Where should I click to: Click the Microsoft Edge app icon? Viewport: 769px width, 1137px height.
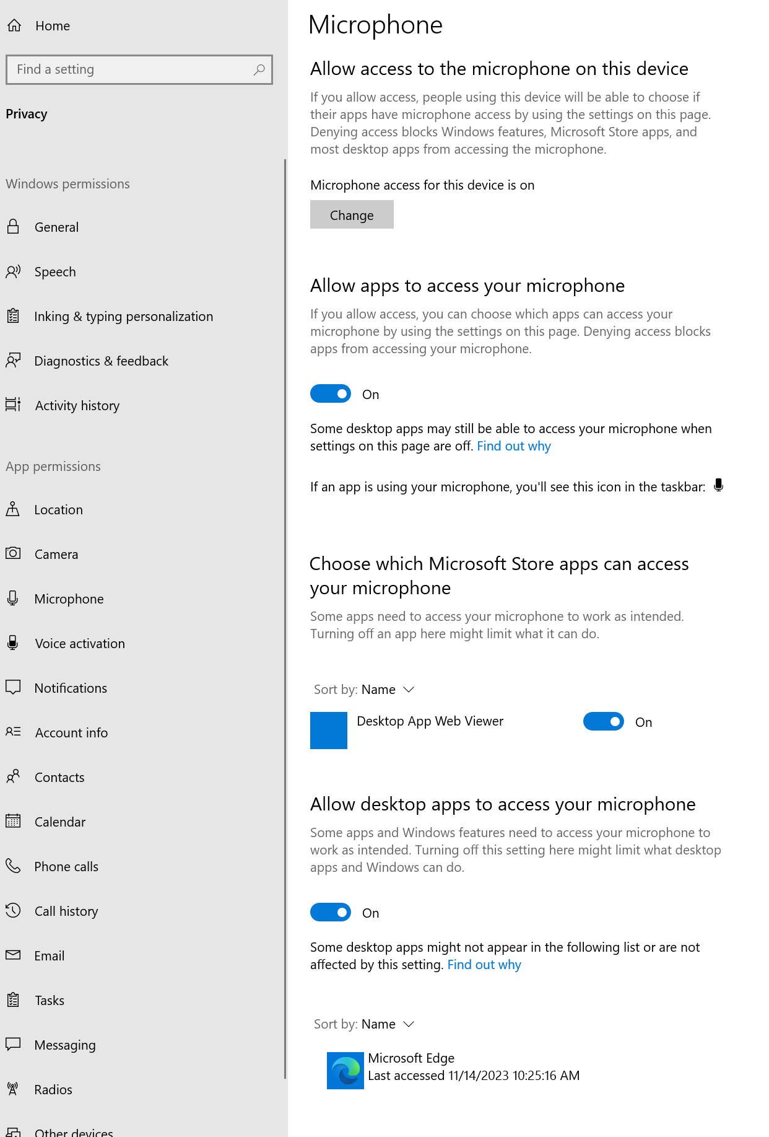point(345,1070)
